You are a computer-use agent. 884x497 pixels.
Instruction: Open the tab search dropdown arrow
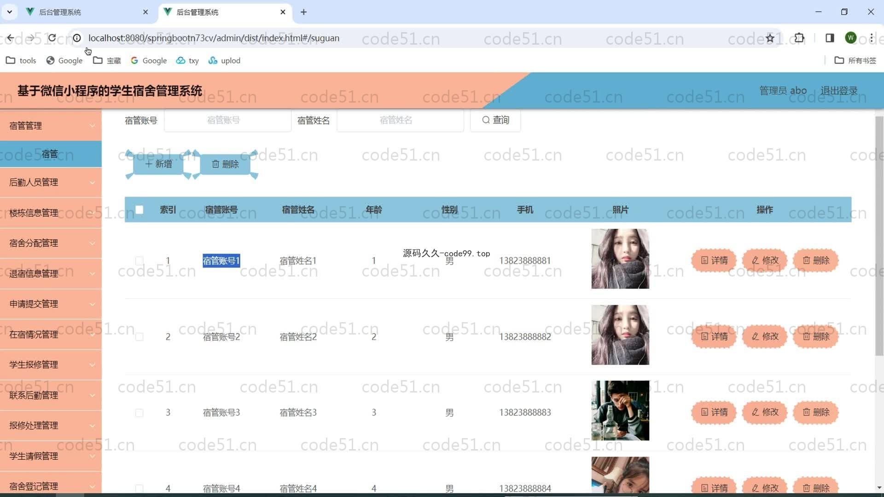click(9, 12)
